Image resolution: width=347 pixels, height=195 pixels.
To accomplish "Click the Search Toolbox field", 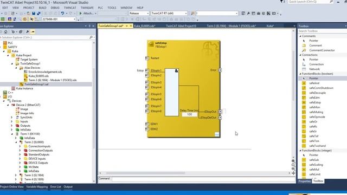I will [x=322, y=31].
